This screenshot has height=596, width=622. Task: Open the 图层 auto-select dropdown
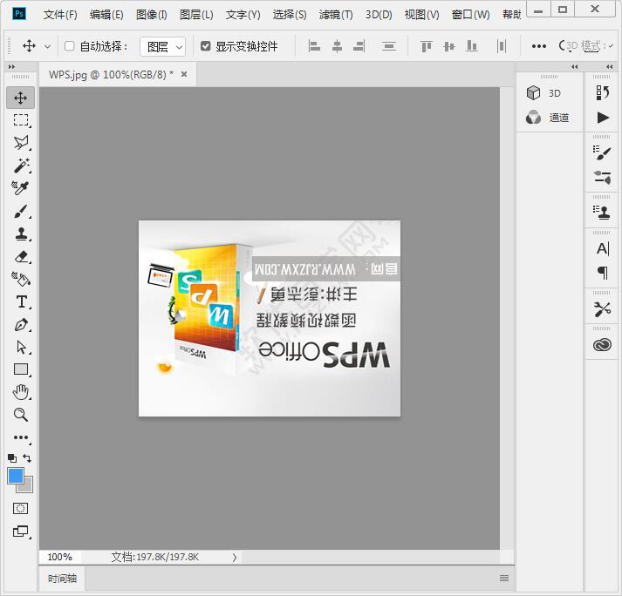[163, 46]
